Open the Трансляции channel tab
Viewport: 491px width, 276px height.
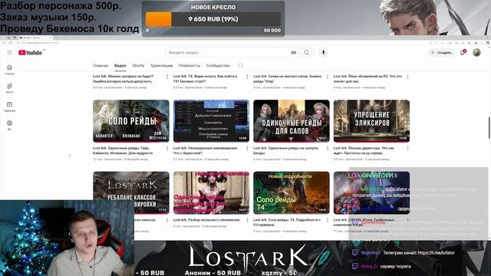(x=162, y=66)
